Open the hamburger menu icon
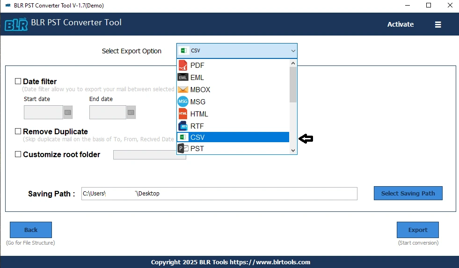Image resolution: width=459 pixels, height=268 pixels. click(x=438, y=25)
